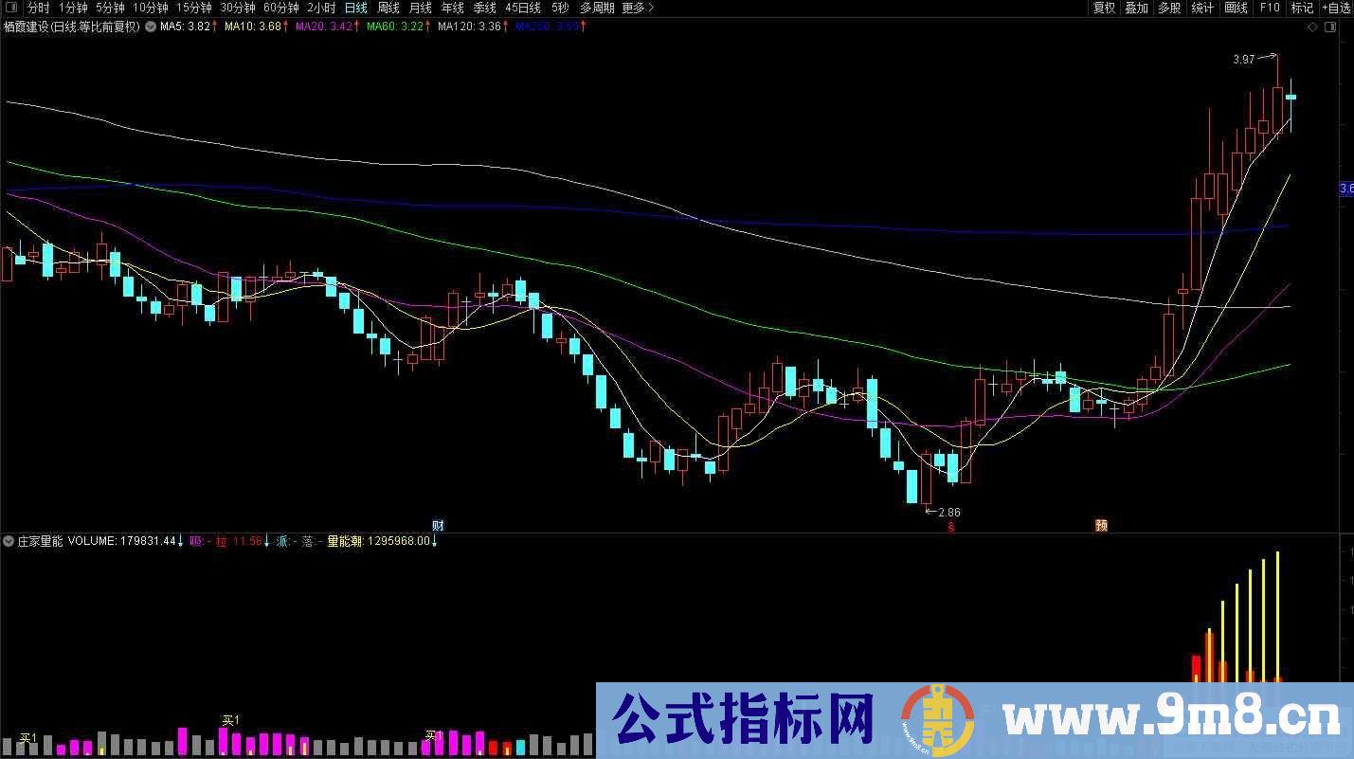Switch to the 季线 quarterly chart
The width and height of the screenshot is (1354, 759).
coord(485,8)
